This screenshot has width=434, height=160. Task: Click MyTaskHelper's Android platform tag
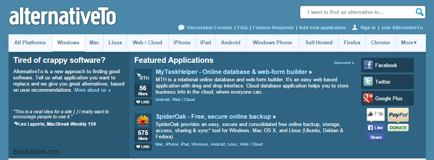[x=163, y=99]
